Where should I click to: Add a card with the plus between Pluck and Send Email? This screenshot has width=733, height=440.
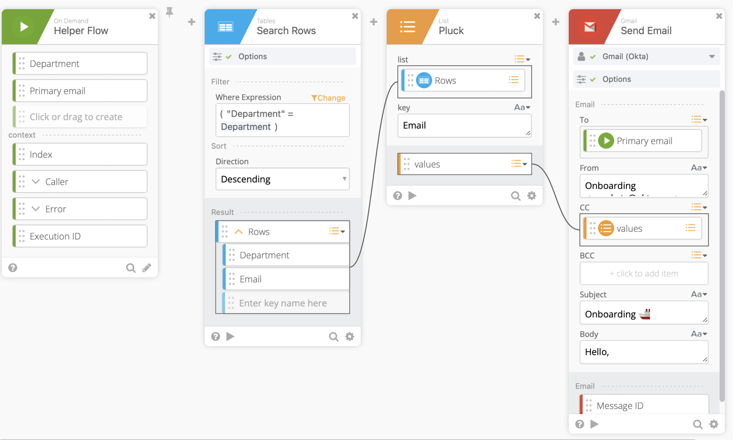tap(555, 22)
